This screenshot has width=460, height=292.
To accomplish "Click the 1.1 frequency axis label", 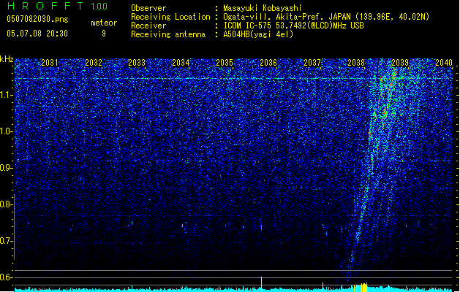I will (7, 95).
